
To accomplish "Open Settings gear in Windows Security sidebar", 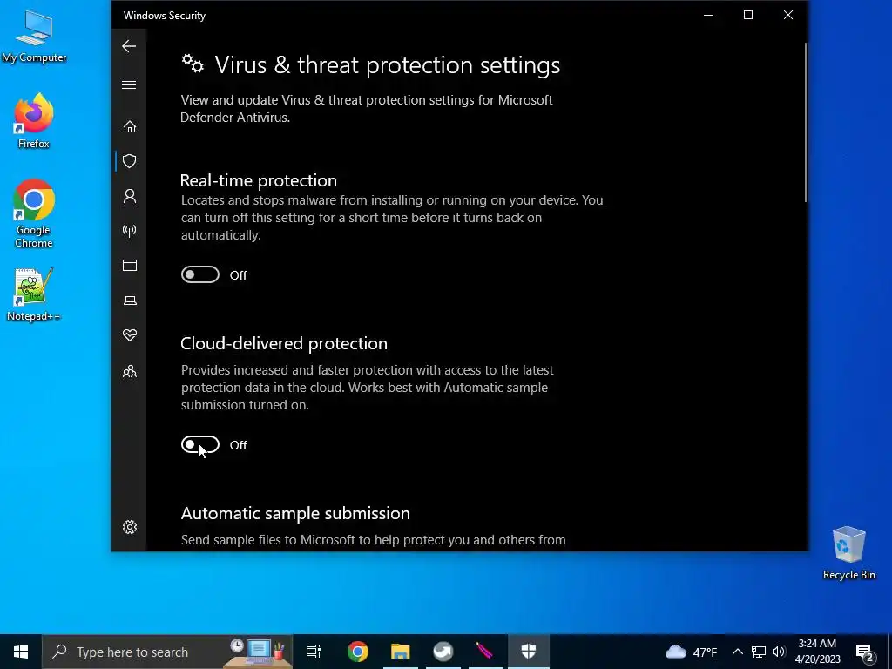I will tap(130, 527).
